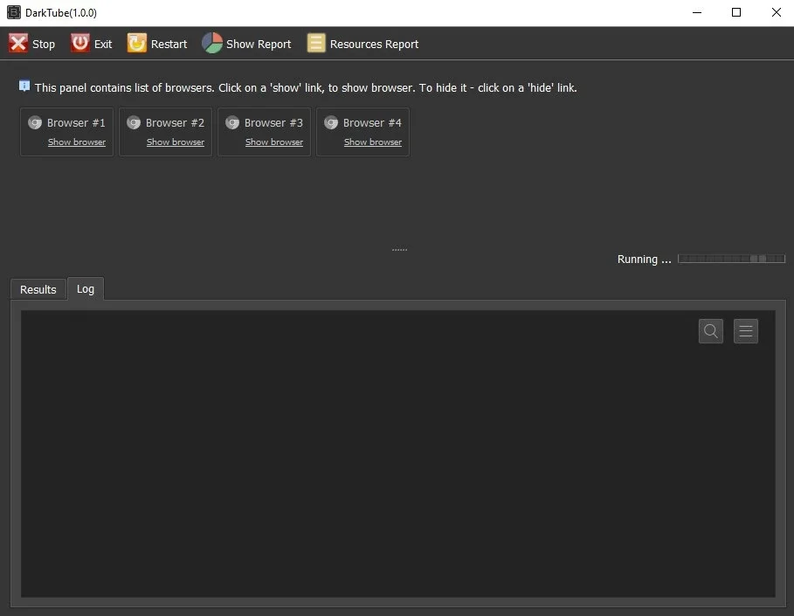Click the red Stop icon
Screen dimensions: 794x616
[x=18, y=43]
